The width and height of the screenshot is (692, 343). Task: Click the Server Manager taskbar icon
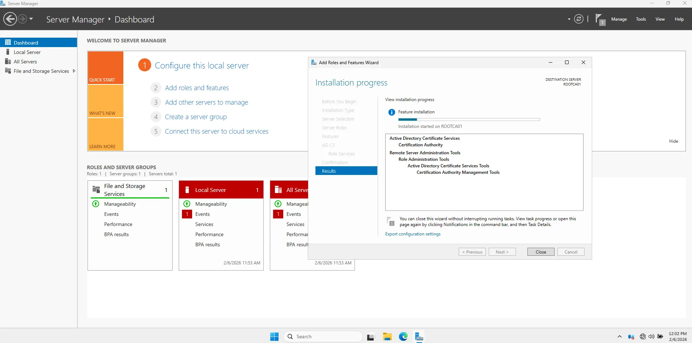pos(419,336)
